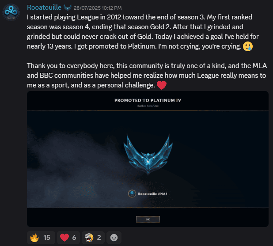
Task: Open Rooatouille's Cloud9 2014 profile avatar
Action: click(11, 12)
